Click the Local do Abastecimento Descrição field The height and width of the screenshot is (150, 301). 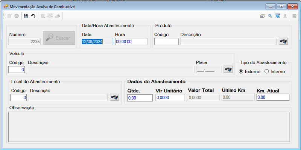tap(68, 97)
